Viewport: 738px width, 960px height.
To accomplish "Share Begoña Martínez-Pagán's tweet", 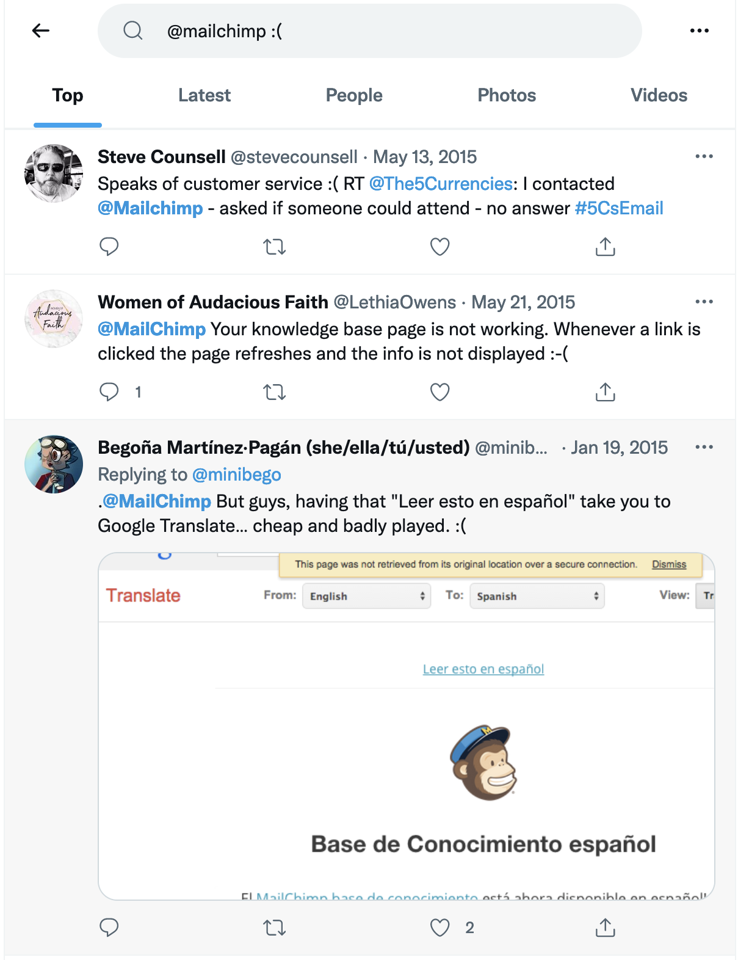I will tap(605, 928).
